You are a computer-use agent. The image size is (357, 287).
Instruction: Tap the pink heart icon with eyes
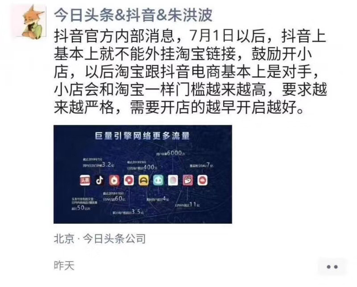188,180
